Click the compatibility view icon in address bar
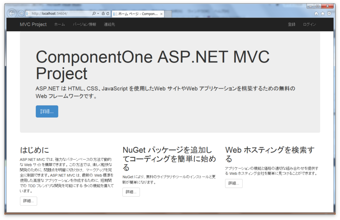The height and width of the screenshot is (220, 340). coord(103,13)
